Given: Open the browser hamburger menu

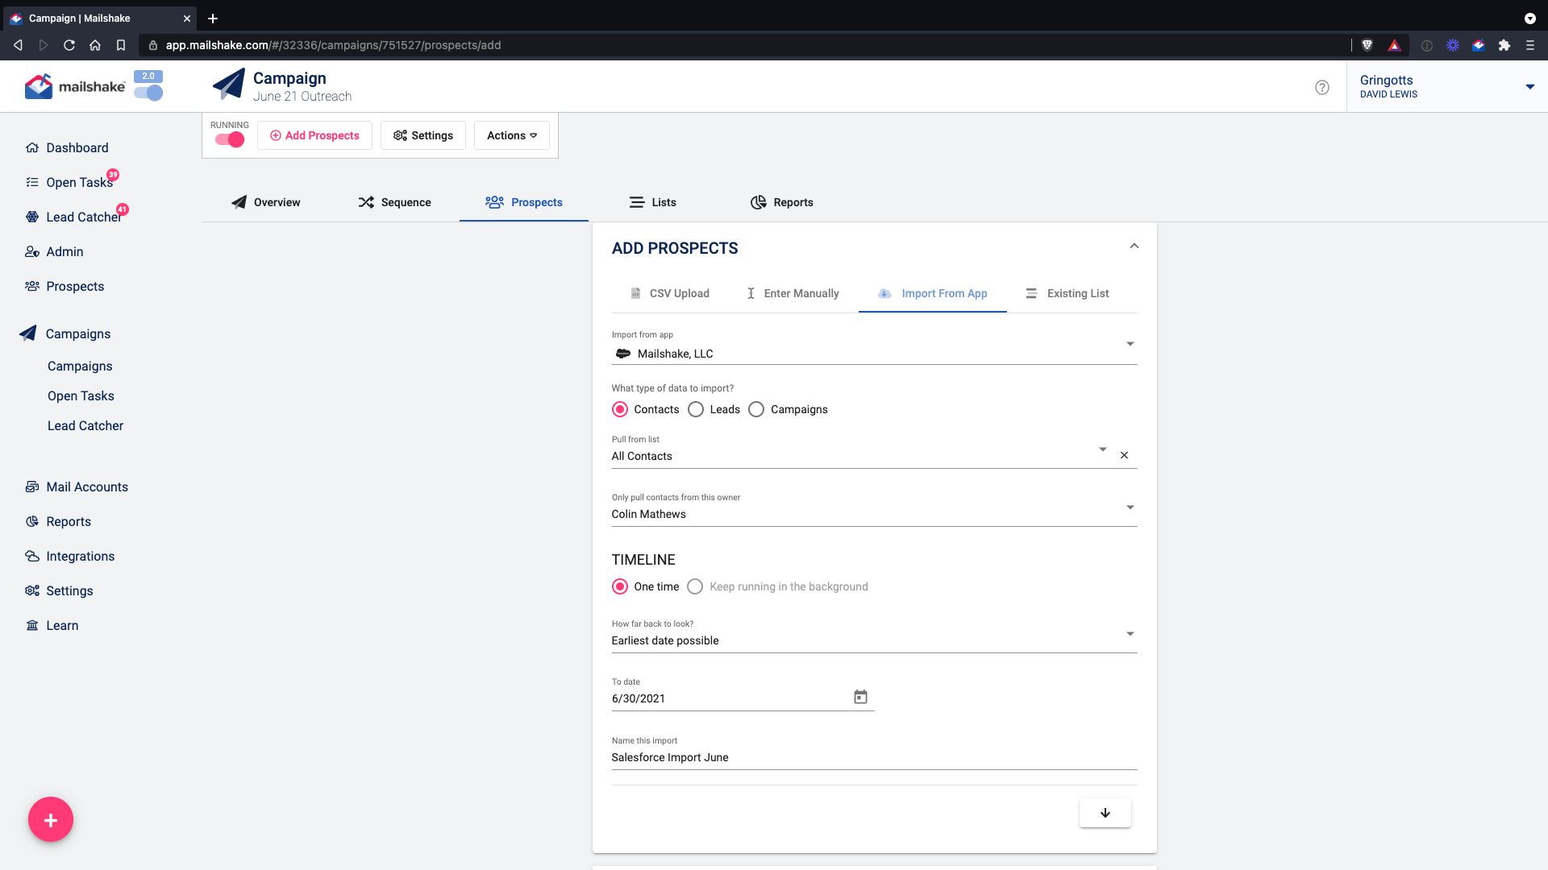Looking at the screenshot, I should pos(1530,45).
